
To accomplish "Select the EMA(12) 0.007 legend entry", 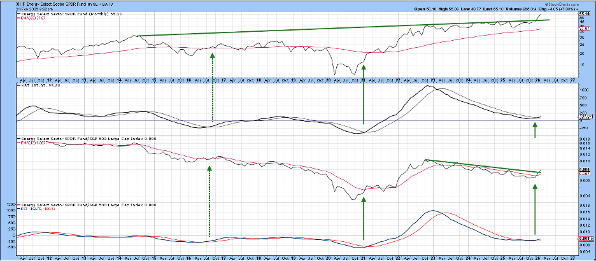I will coord(31,143).
